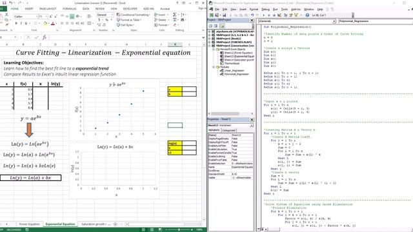Click the Format Painter brush icon
Viewport: 413px width, 232px height.
point(7,24)
